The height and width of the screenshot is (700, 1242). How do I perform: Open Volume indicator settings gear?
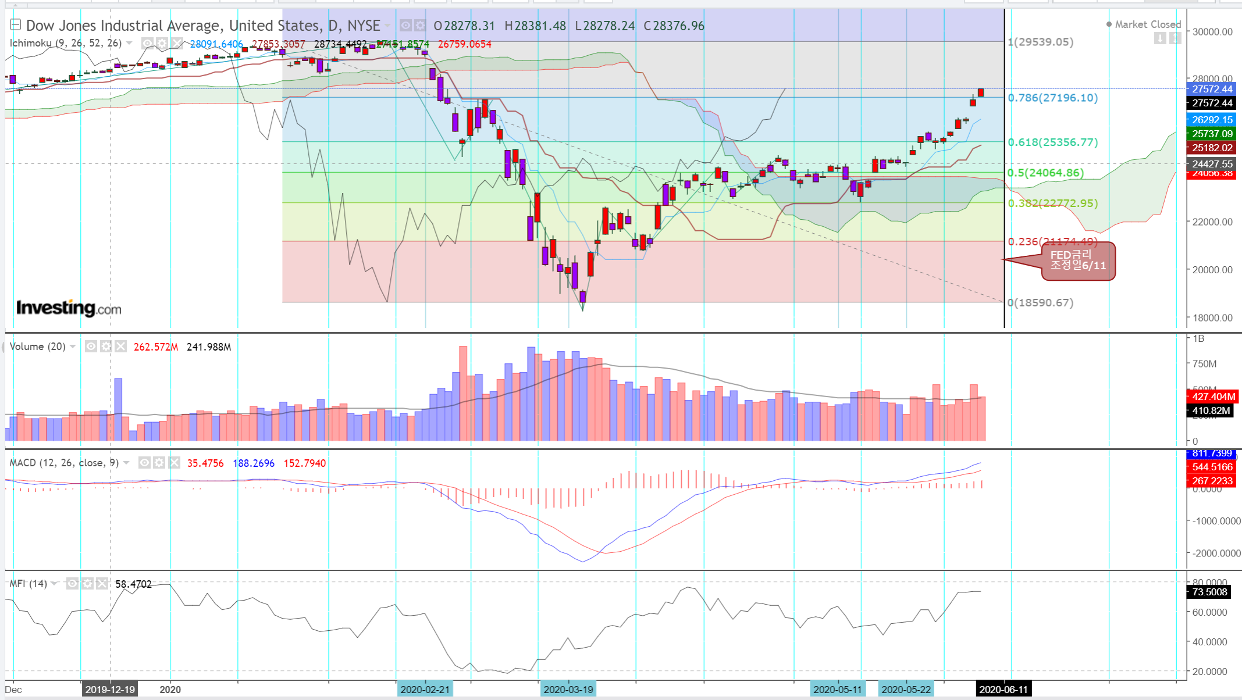point(105,347)
